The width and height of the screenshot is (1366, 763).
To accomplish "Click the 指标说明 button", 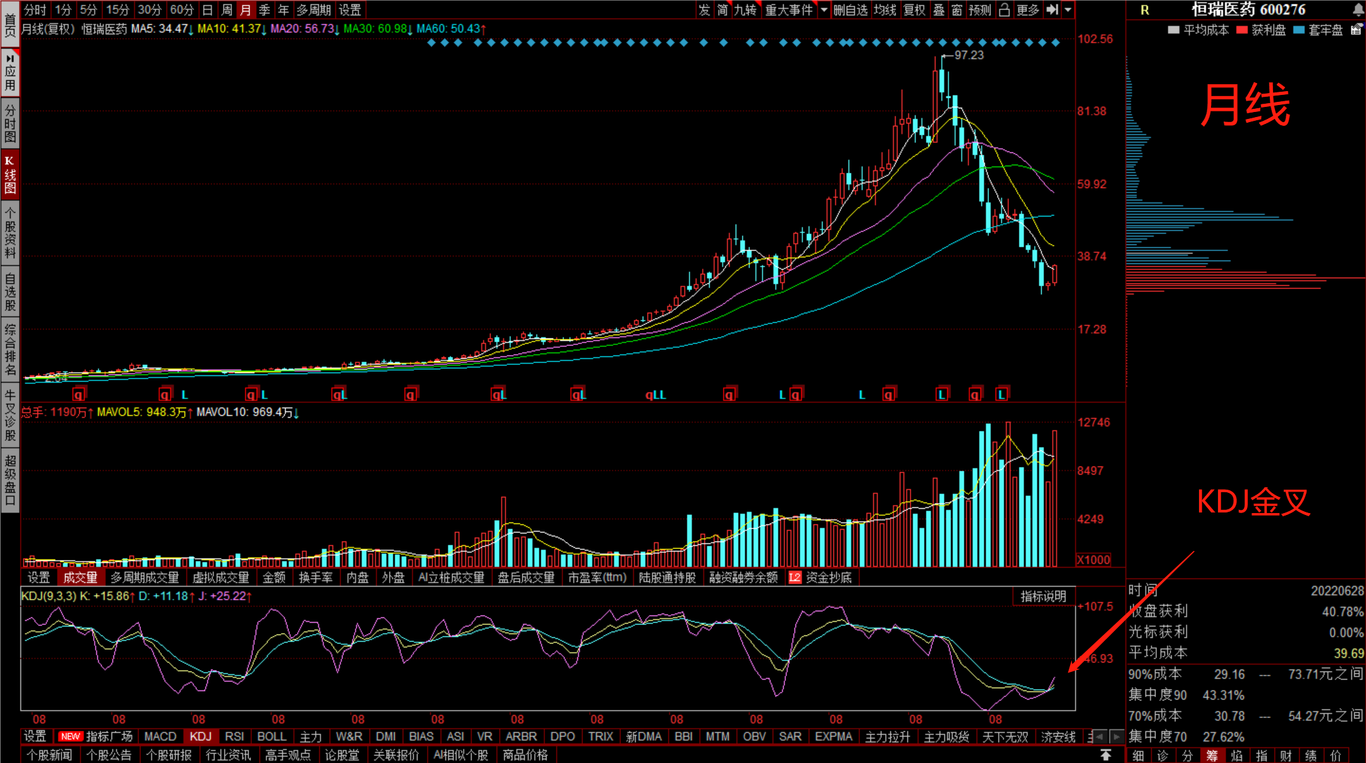I will [x=1043, y=596].
